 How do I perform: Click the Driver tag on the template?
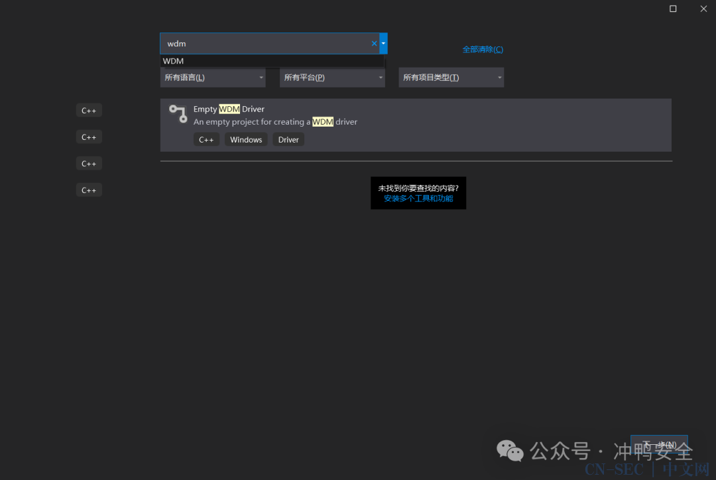(x=288, y=140)
